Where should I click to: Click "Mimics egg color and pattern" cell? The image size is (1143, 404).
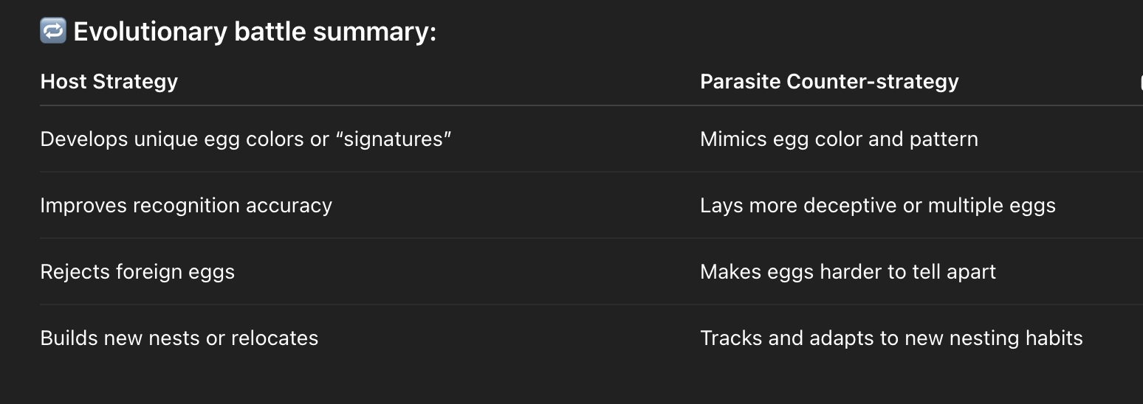(839, 139)
